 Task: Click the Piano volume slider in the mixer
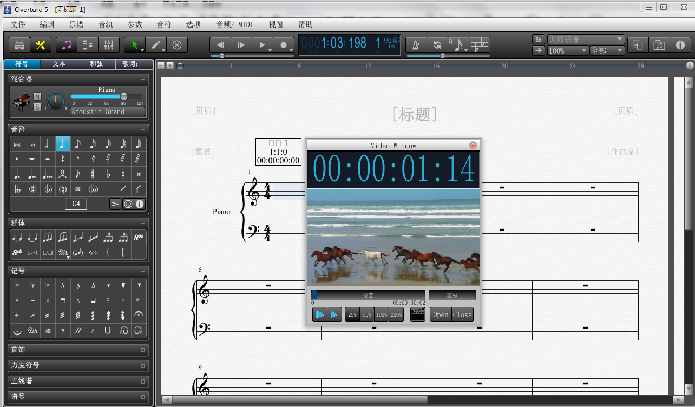click(106, 96)
